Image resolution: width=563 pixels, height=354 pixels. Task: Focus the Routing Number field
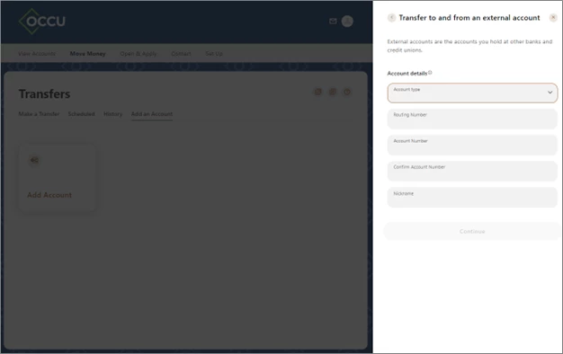472,119
